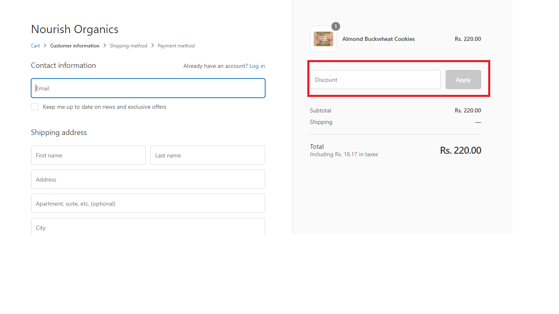Click the Nourish Organics store title
The width and height of the screenshot is (559, 314).
[75, 29]
